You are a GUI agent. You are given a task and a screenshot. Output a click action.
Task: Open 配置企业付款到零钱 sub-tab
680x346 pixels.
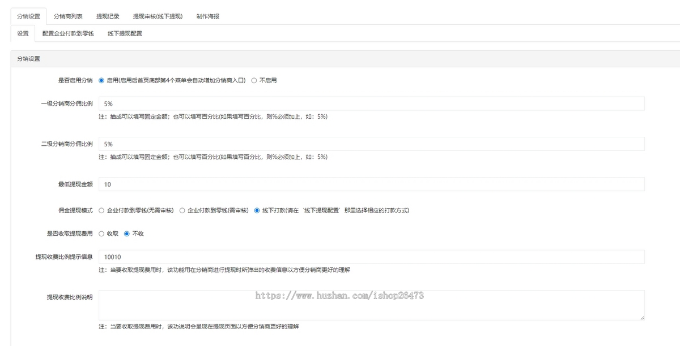[68, 33]
